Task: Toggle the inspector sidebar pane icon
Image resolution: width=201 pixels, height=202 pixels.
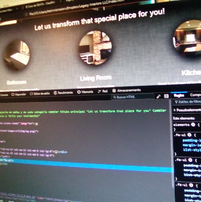Action: (167, 96)
